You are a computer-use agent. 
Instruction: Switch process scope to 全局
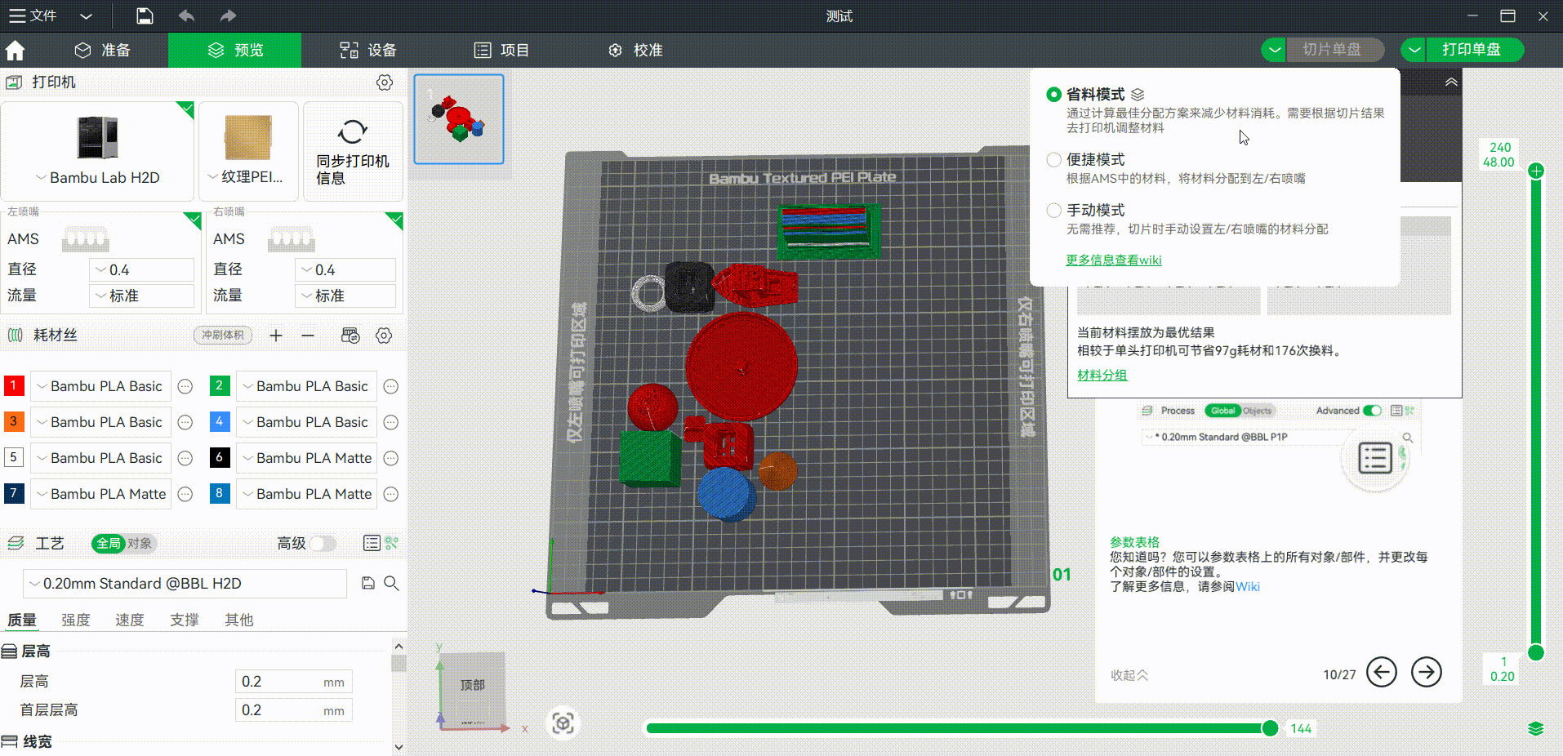(x=109, y=544)
